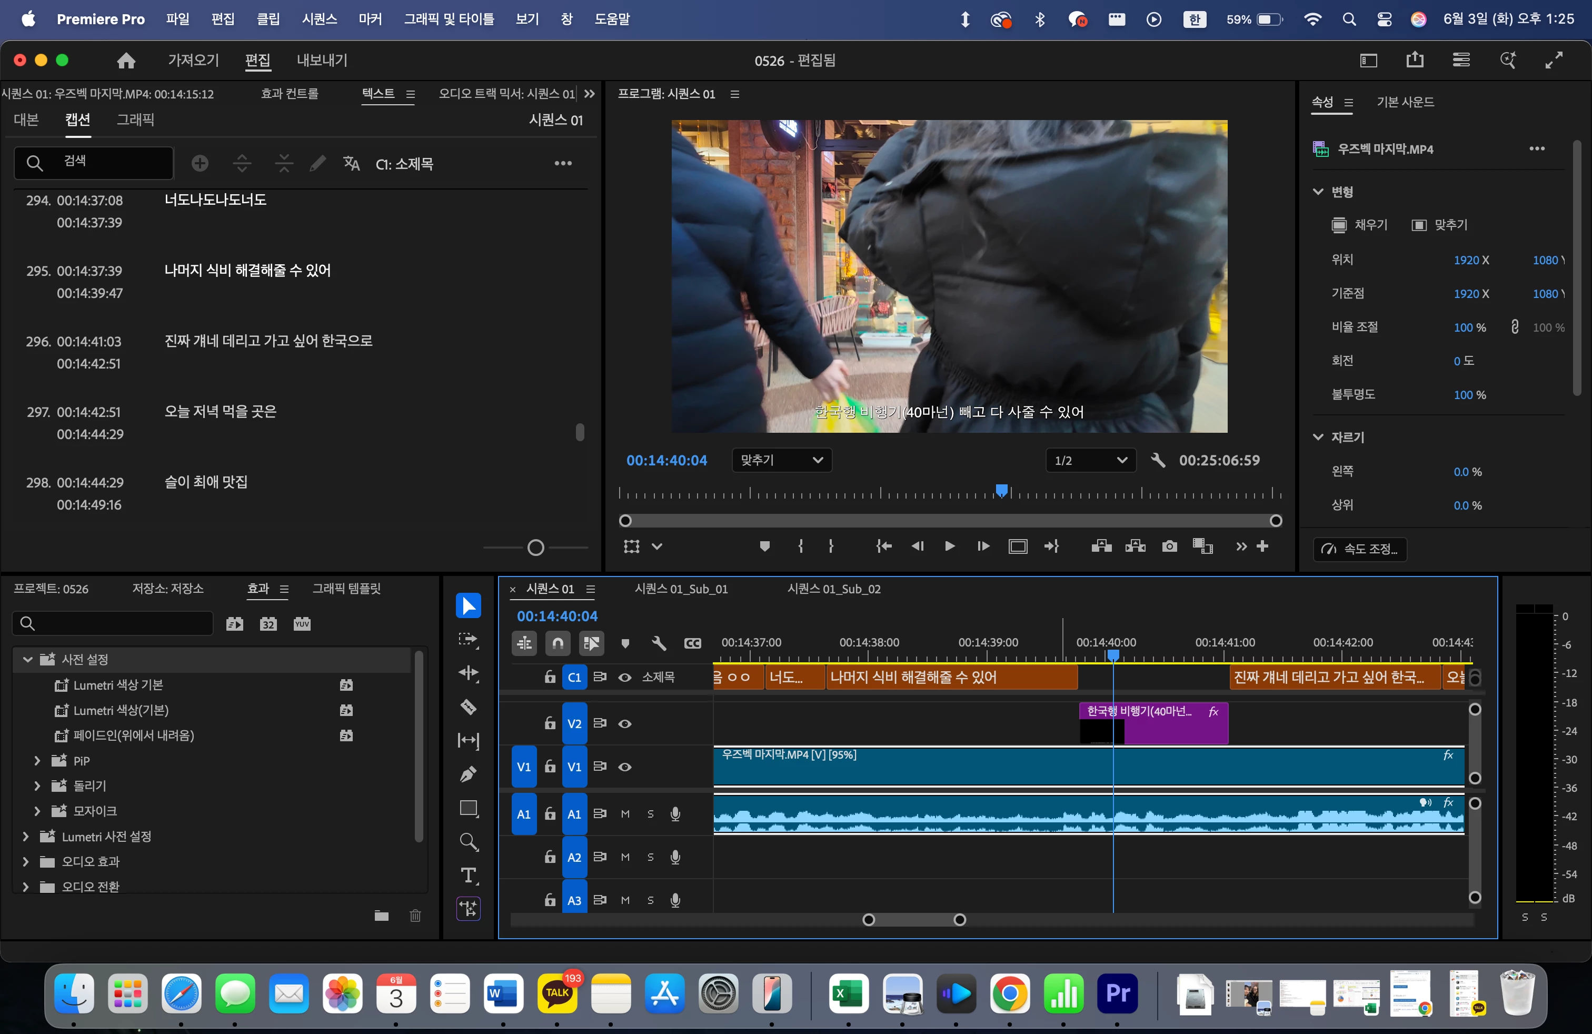This screenshot has width=1592, height=1034.
Task: Click the translate captions icon
Action: [351, 163]
